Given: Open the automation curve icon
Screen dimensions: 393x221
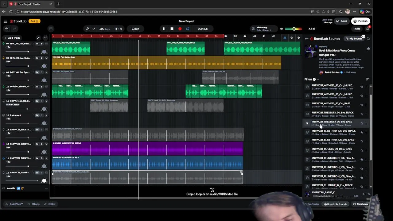Looking at the screenshot, I should click(x=38, y=38).
